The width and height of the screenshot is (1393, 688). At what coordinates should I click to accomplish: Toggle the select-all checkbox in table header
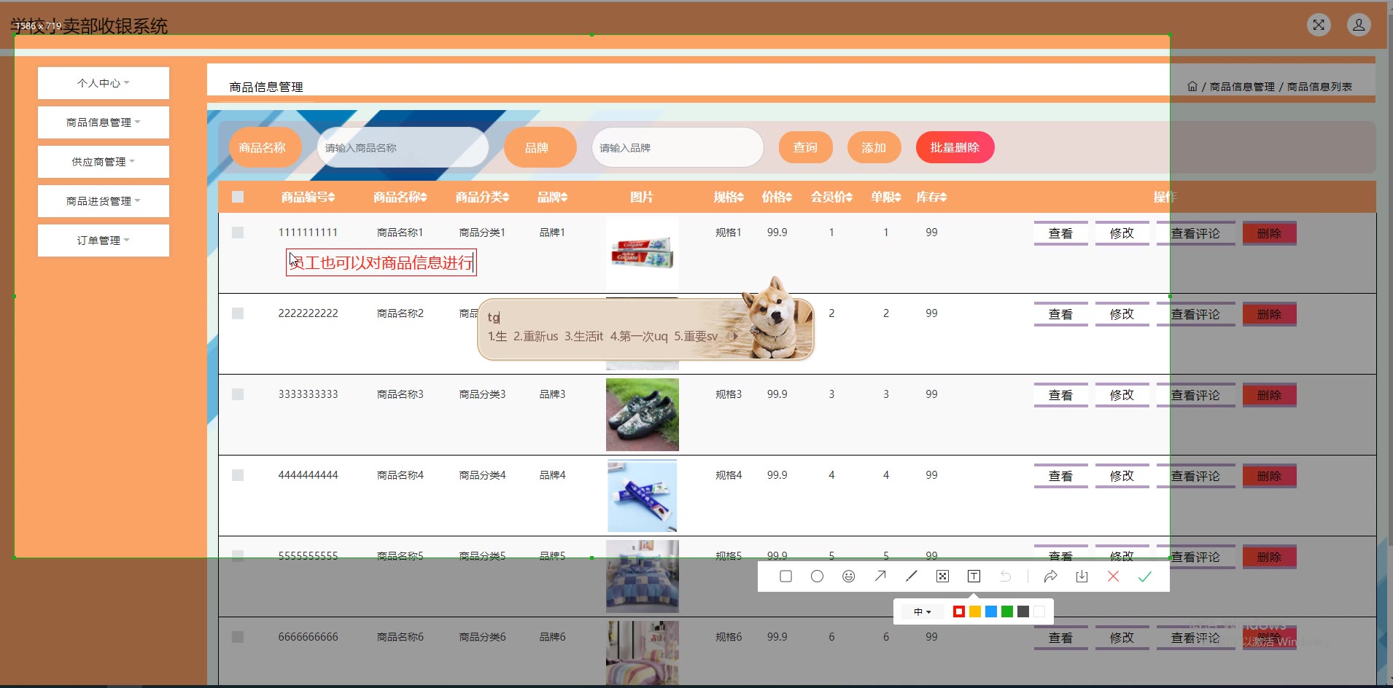tap(238, 197)
